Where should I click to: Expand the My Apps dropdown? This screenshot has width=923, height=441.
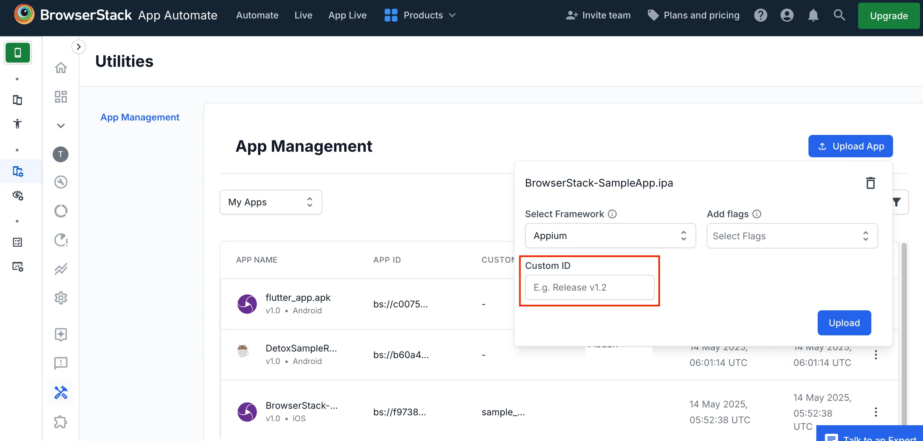coord(271,202)
